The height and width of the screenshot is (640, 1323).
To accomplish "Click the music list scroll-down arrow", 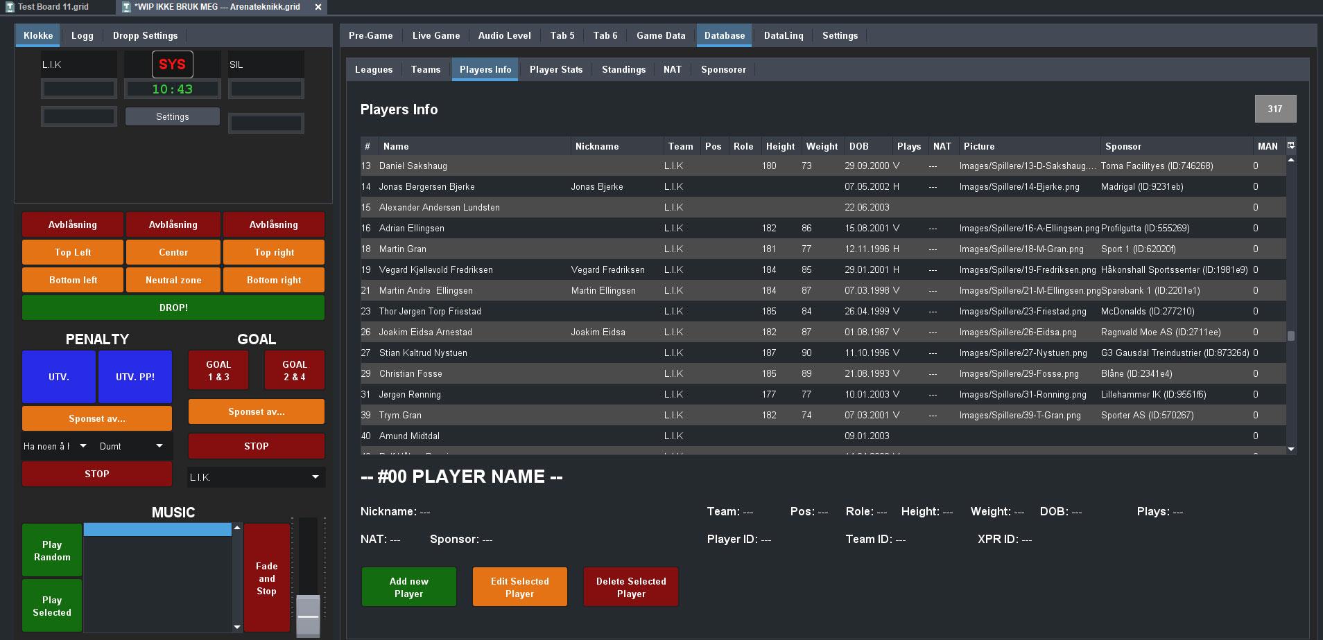I will click(x=237, y=628).
